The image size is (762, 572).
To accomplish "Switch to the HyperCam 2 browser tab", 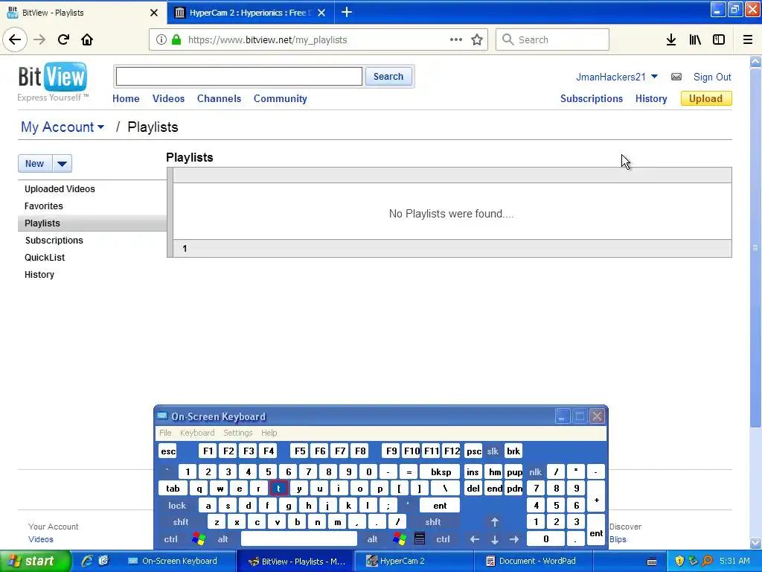I will [250, 13].
